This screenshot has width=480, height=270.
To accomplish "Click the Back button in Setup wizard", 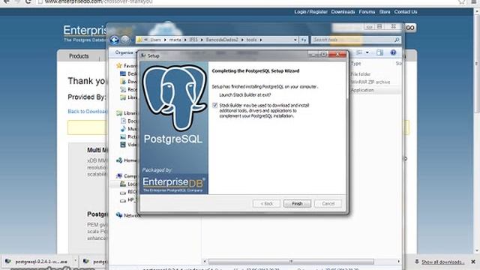I will click(x=266, y=203).
